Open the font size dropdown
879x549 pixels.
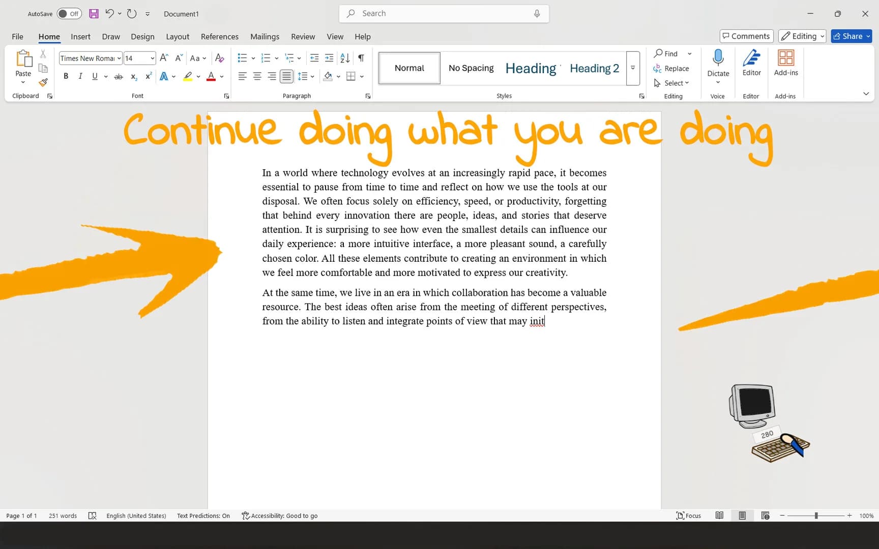[x=152, y=58]
